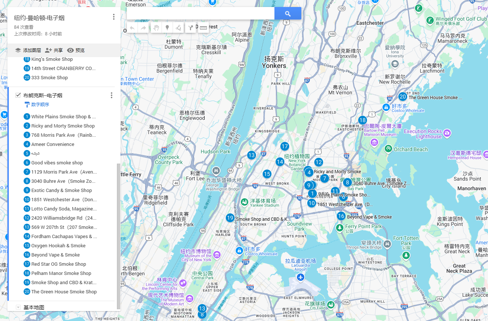Click 共享 to share the map

click(54, 50)
